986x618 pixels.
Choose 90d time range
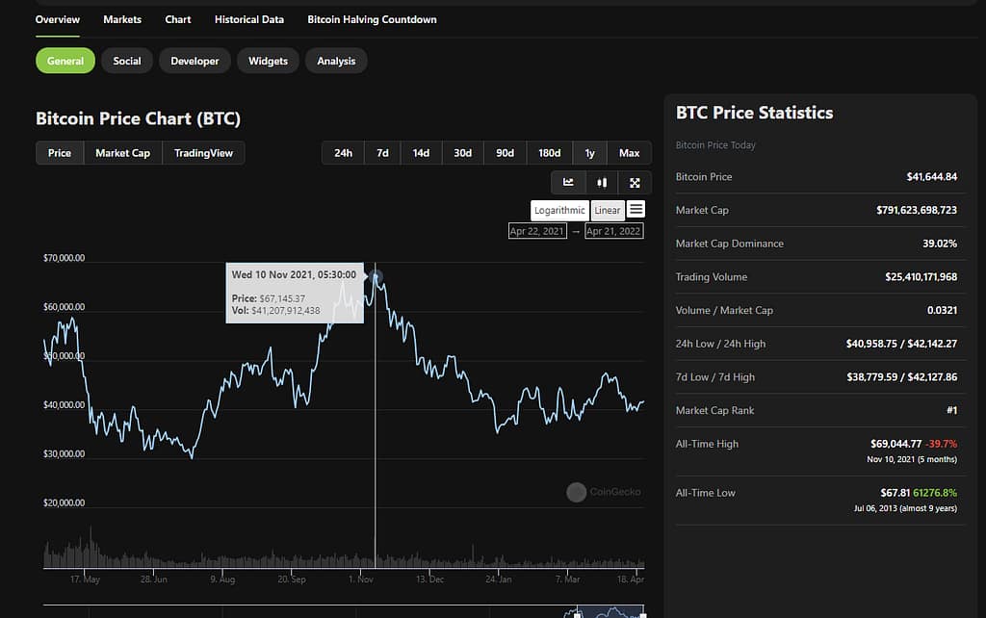click(x=505, y=153)
